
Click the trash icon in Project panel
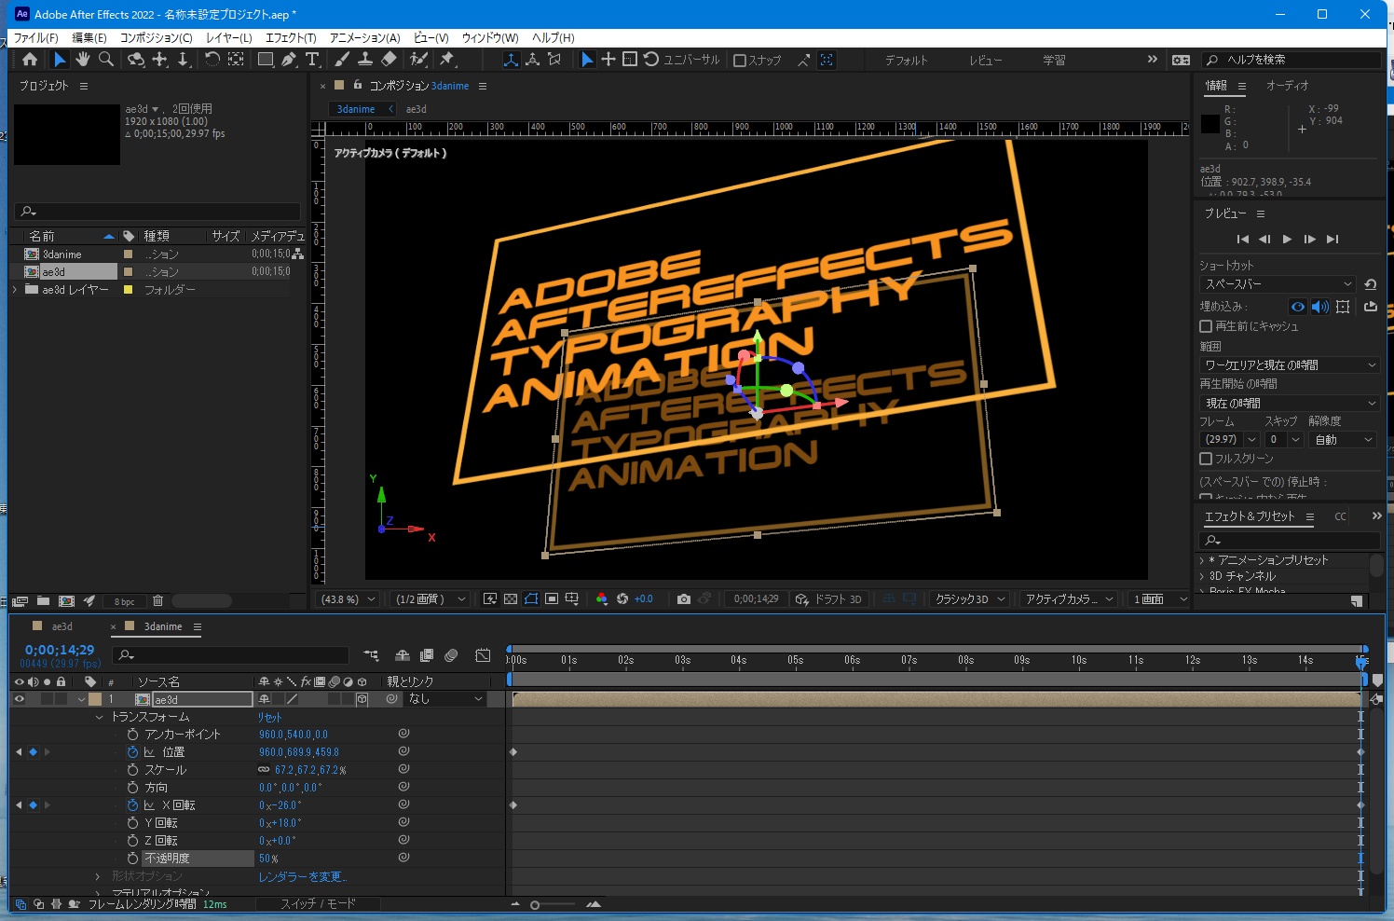point(157,601)
